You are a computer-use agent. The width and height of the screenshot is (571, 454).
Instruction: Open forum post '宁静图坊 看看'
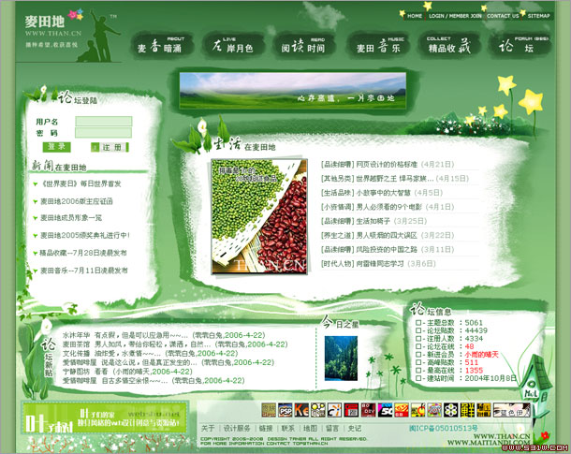pos(85,372)
